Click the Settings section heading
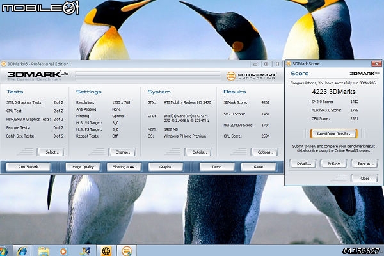The image size is (384, 256). [89, 92]
